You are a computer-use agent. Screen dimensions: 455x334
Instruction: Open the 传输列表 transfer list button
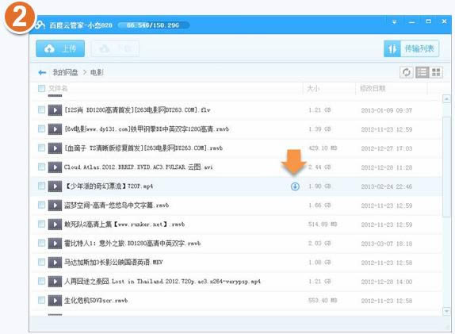[411, 48]
